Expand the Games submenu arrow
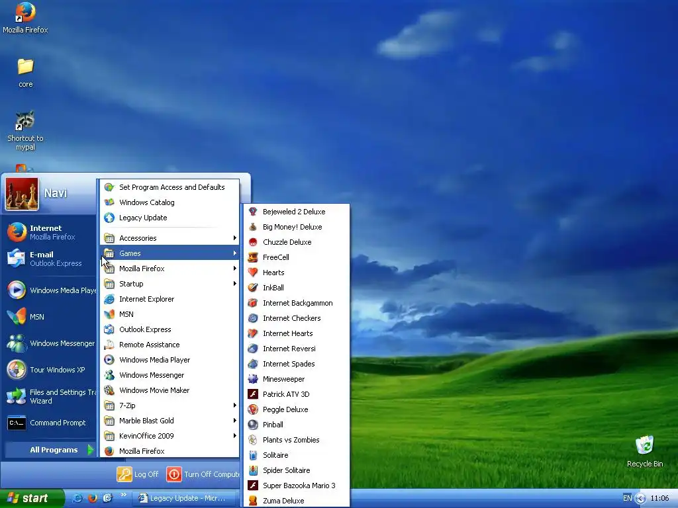 click(235, 253)
